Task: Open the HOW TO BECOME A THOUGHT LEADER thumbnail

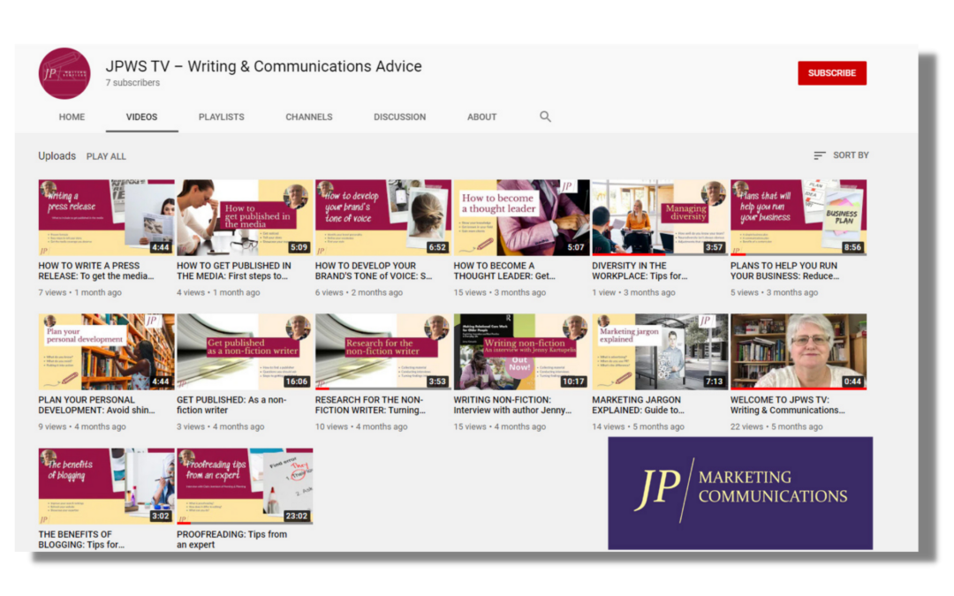Action: [x=521, y=216]
